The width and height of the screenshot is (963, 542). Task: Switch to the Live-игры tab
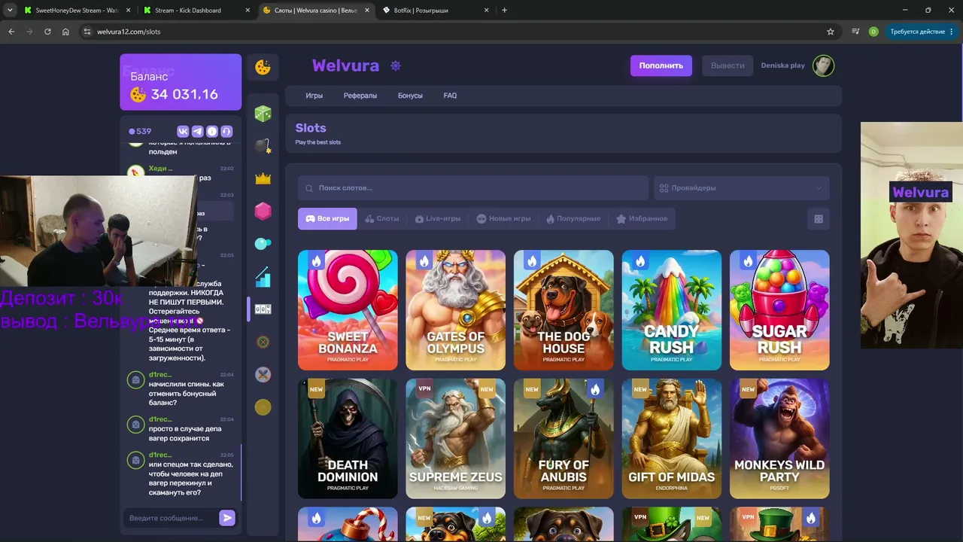click(x=438, y=219)
